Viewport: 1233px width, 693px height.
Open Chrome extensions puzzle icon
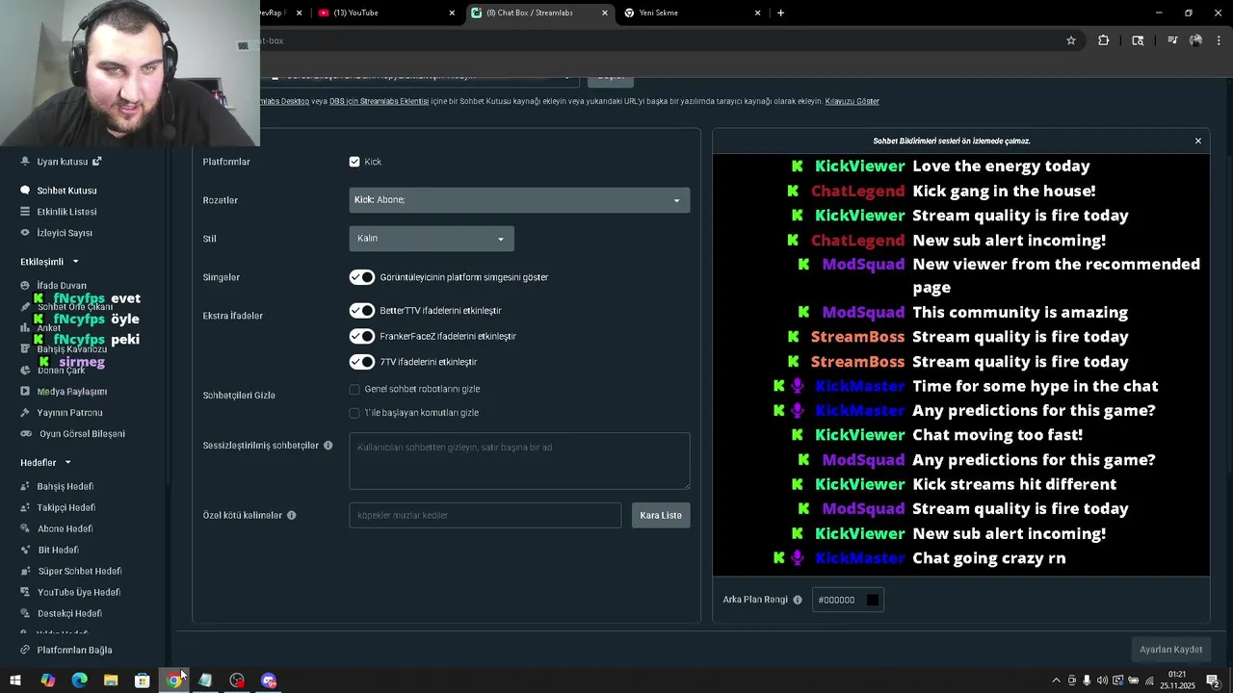(x=1104, y=40)
